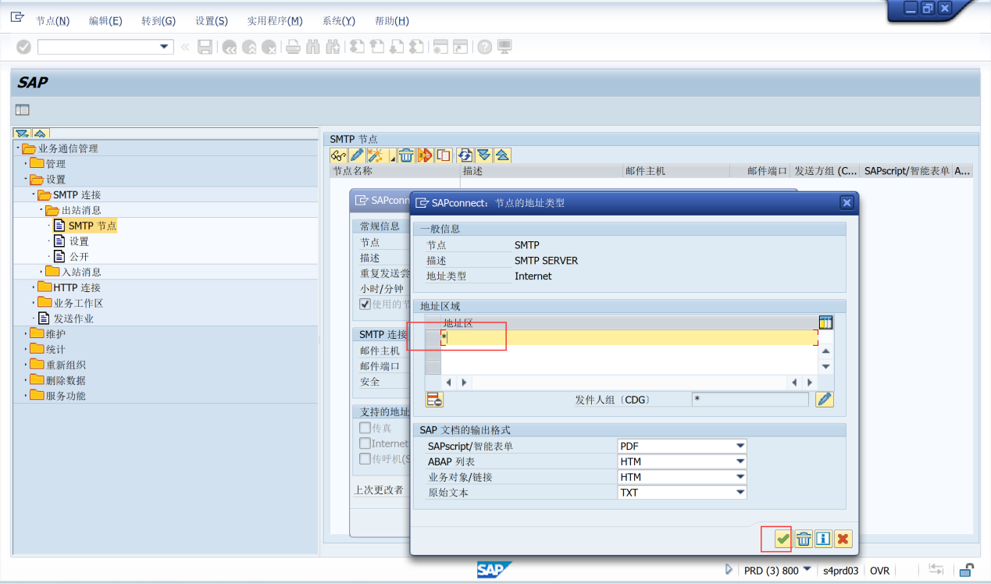Click the Help question mark icon
This screenshot has height=584, width=991.
click(x=485, y=47)
